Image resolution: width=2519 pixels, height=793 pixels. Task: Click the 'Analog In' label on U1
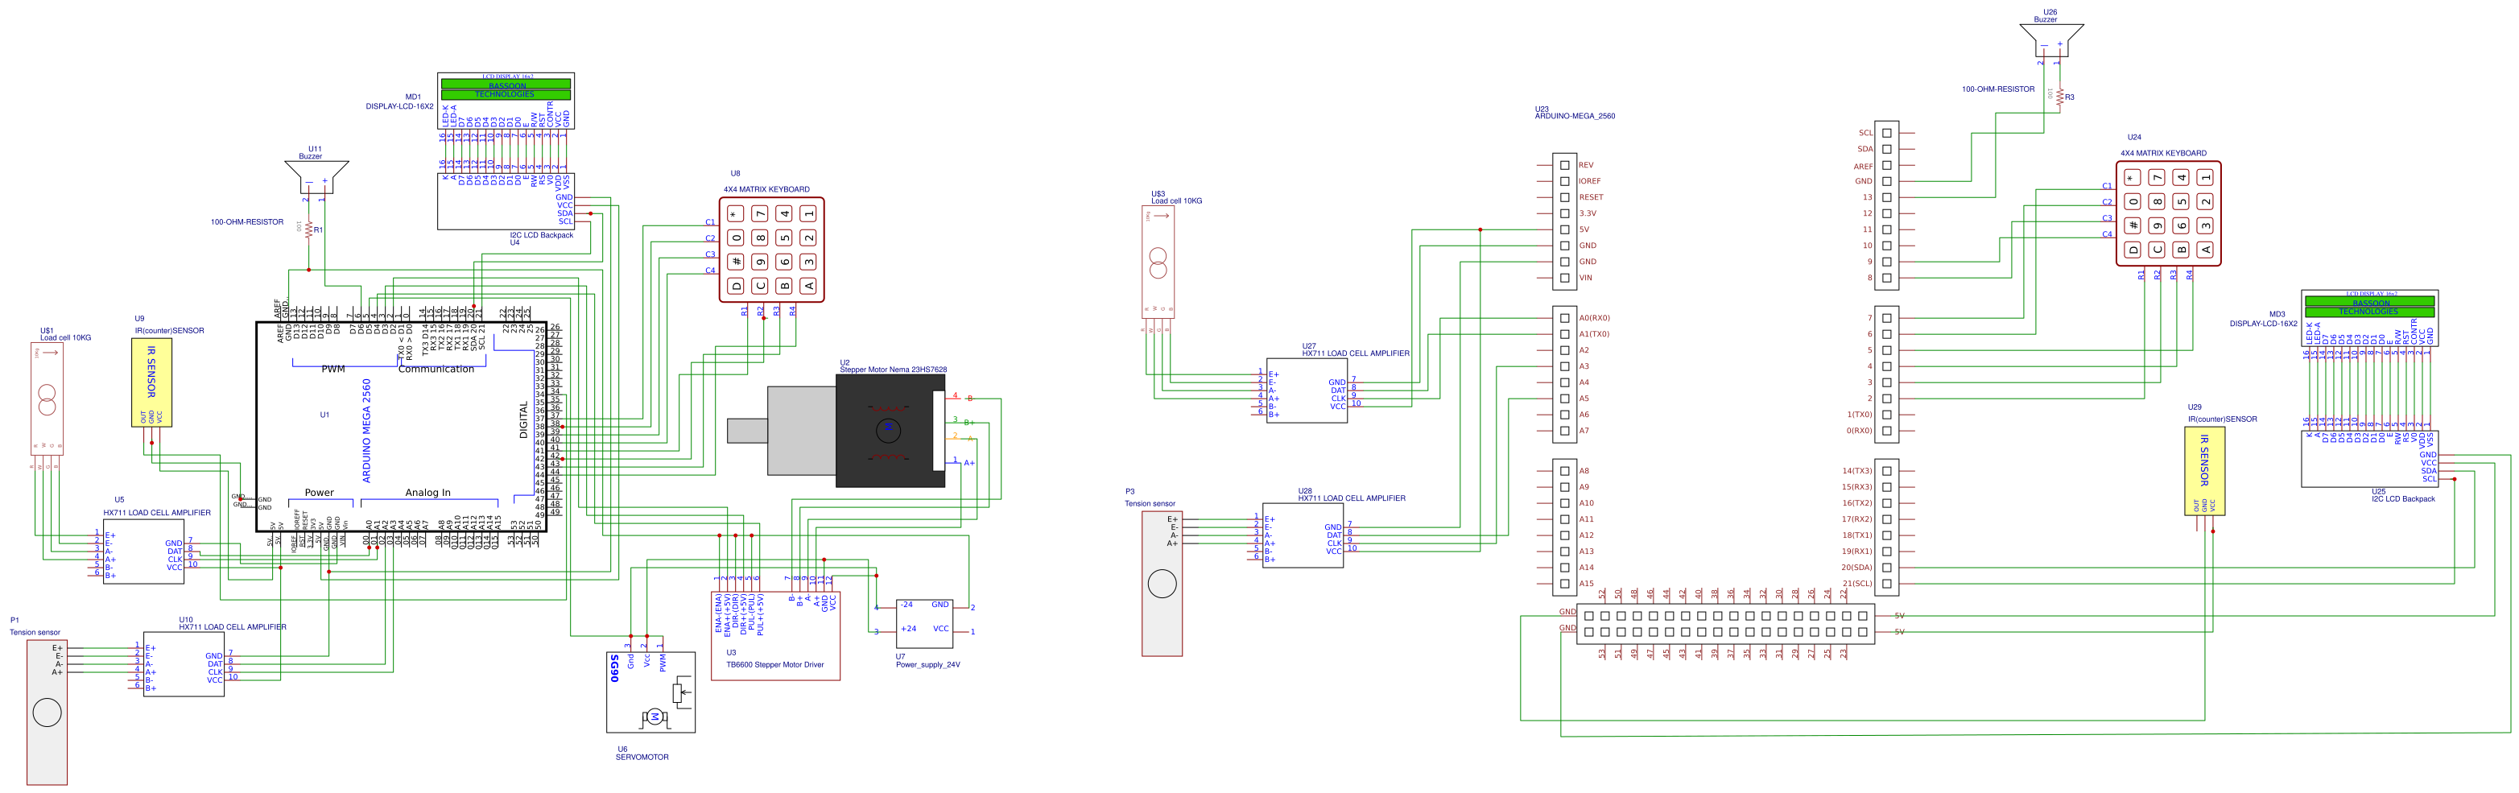pyautogui.click(x=428, y=493)
